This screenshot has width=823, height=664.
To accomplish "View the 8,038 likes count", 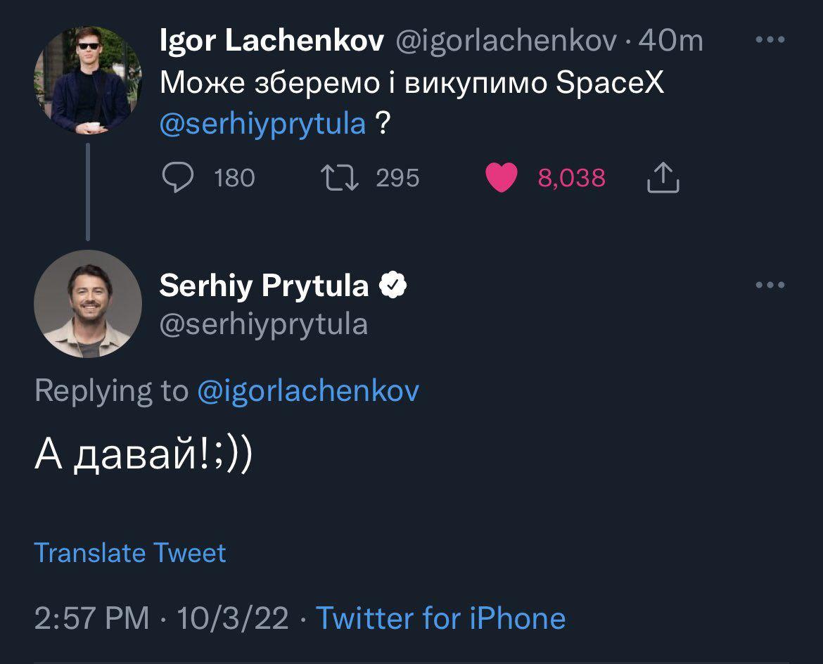I will 571,178.
